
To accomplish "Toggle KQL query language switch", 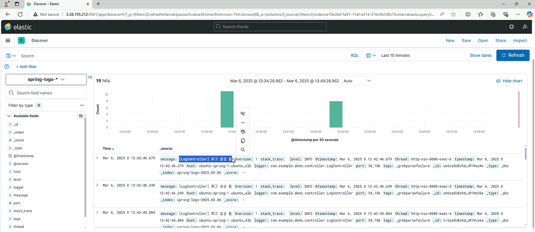I will (x=354, y=55).
